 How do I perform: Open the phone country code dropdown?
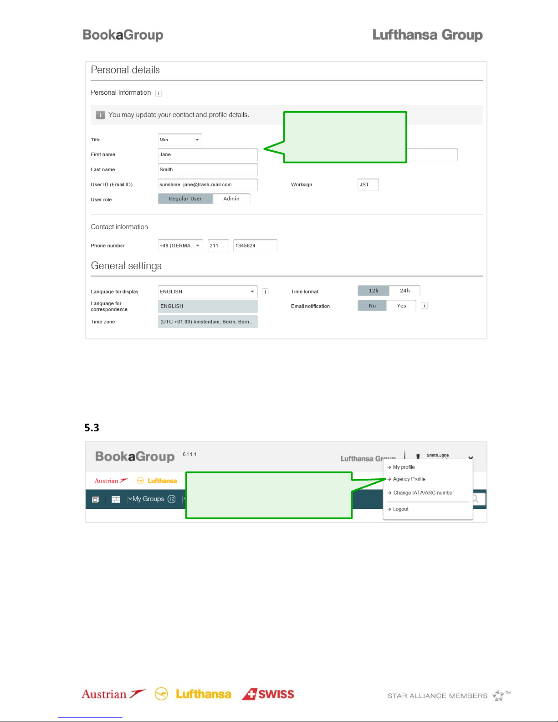coord(180,246)
